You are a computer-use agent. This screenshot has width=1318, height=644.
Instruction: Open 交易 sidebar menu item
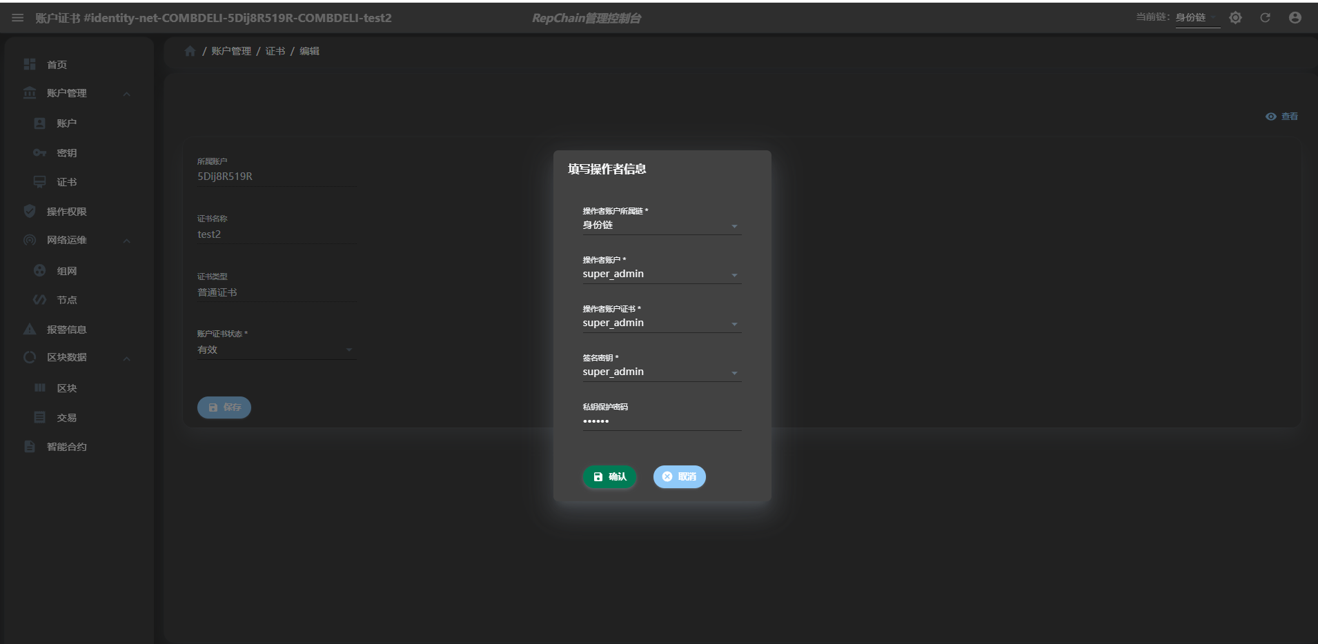[67, 418]
